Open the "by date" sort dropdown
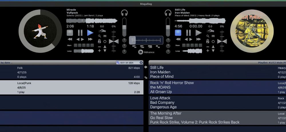The width and height of the screenshot is (286, 132). pos(6,63)
